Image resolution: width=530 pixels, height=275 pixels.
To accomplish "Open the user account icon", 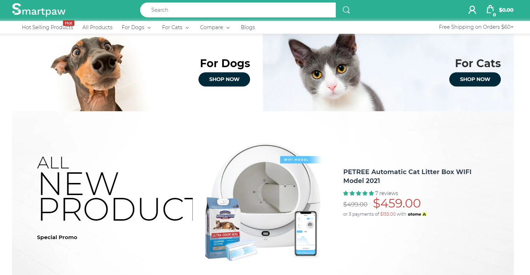I will pyautogui.click(x=472, y=10).
